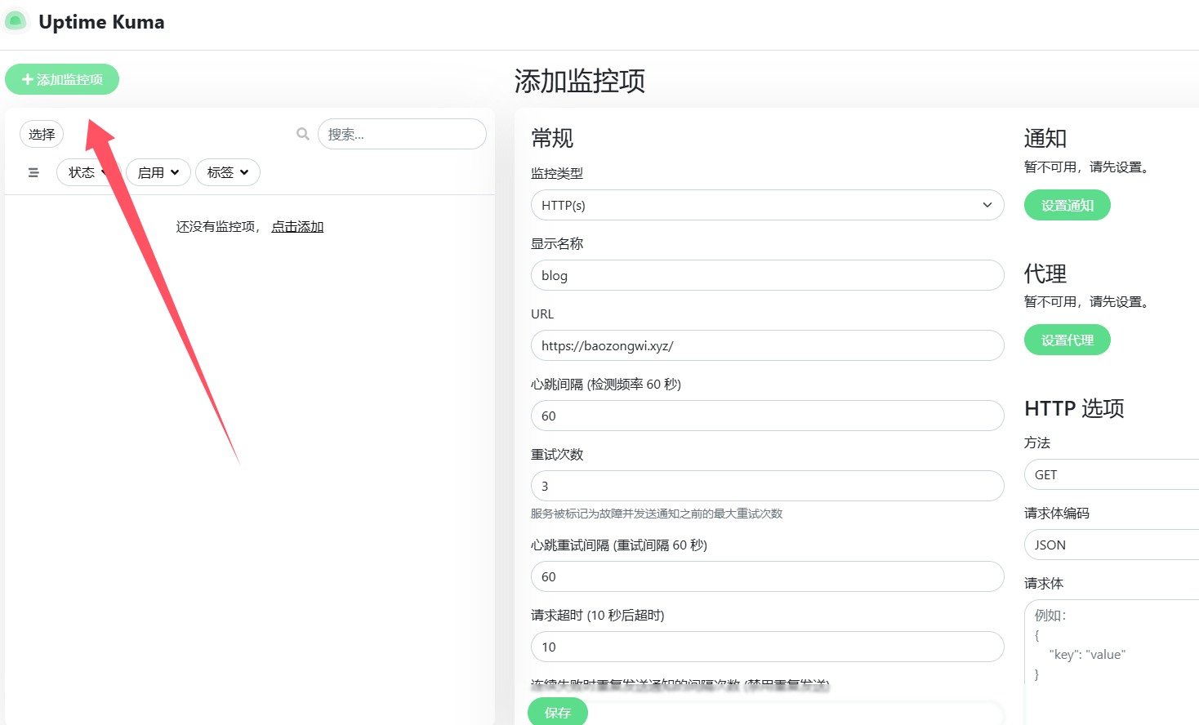
Task: Focus the 搜索 search input field
Action: coord(402,134)
